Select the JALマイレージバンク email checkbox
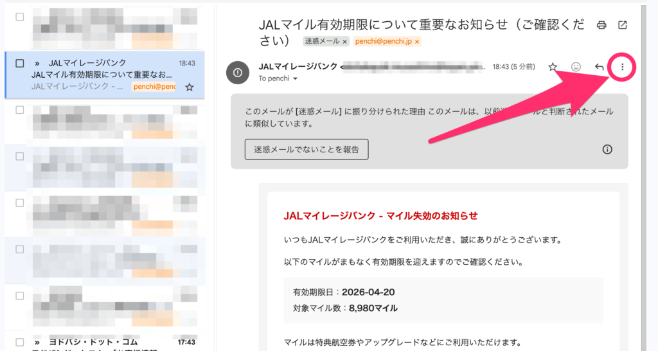This screenshot has width=658, height=351. click(x=20, y=63)
